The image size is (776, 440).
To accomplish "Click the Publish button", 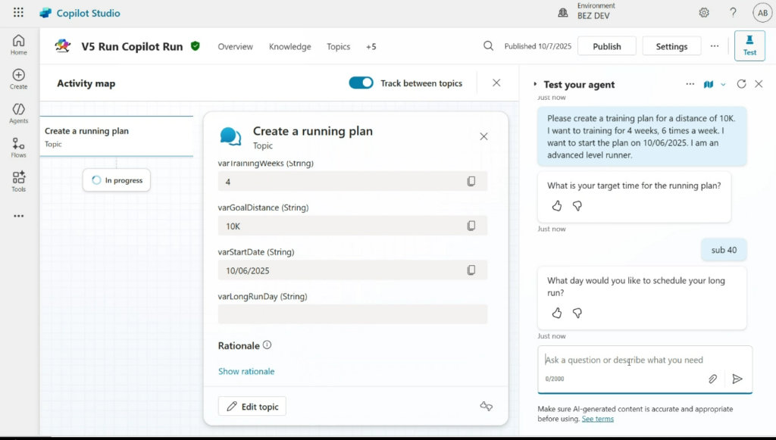I will coord(606,46).
